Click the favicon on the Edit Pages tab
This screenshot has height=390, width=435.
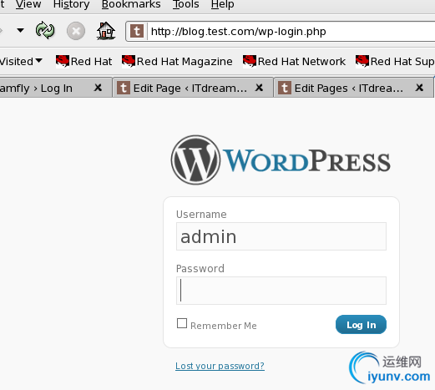(x=285, y=88)
